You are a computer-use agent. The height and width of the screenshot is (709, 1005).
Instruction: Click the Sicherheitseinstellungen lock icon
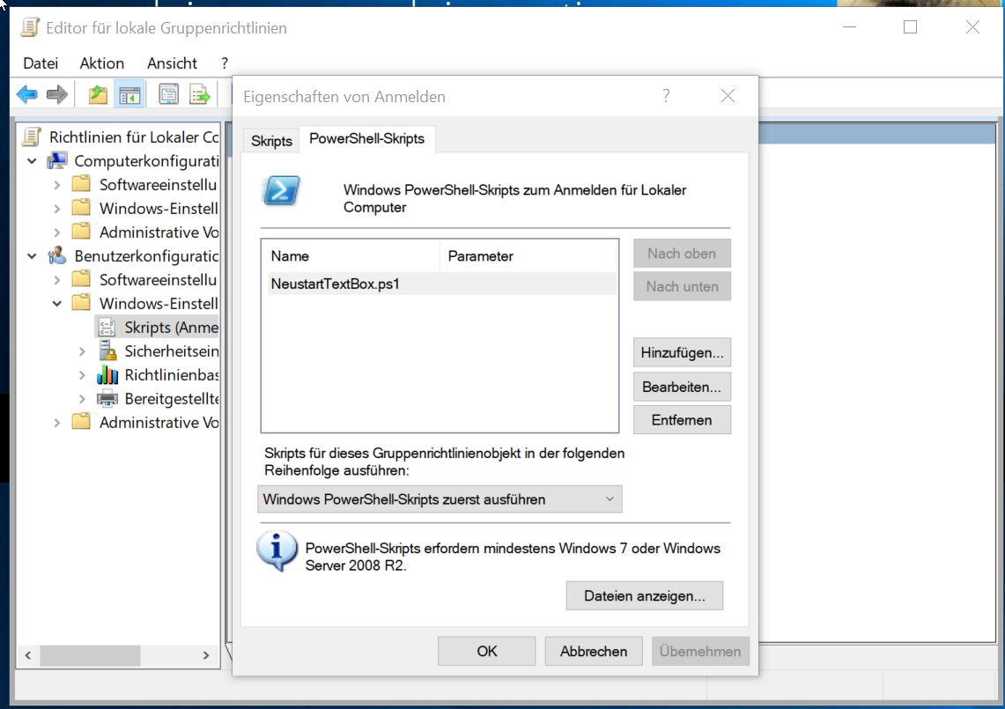tap(107, 351)
